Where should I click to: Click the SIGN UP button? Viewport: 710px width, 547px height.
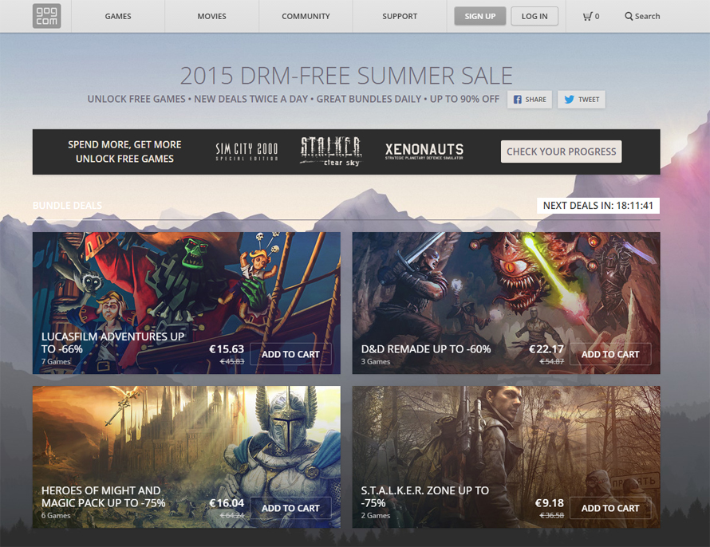pos(480,16)
